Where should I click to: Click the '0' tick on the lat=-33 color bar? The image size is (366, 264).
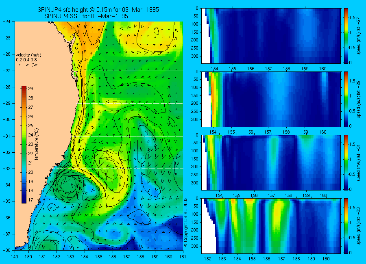350,253
